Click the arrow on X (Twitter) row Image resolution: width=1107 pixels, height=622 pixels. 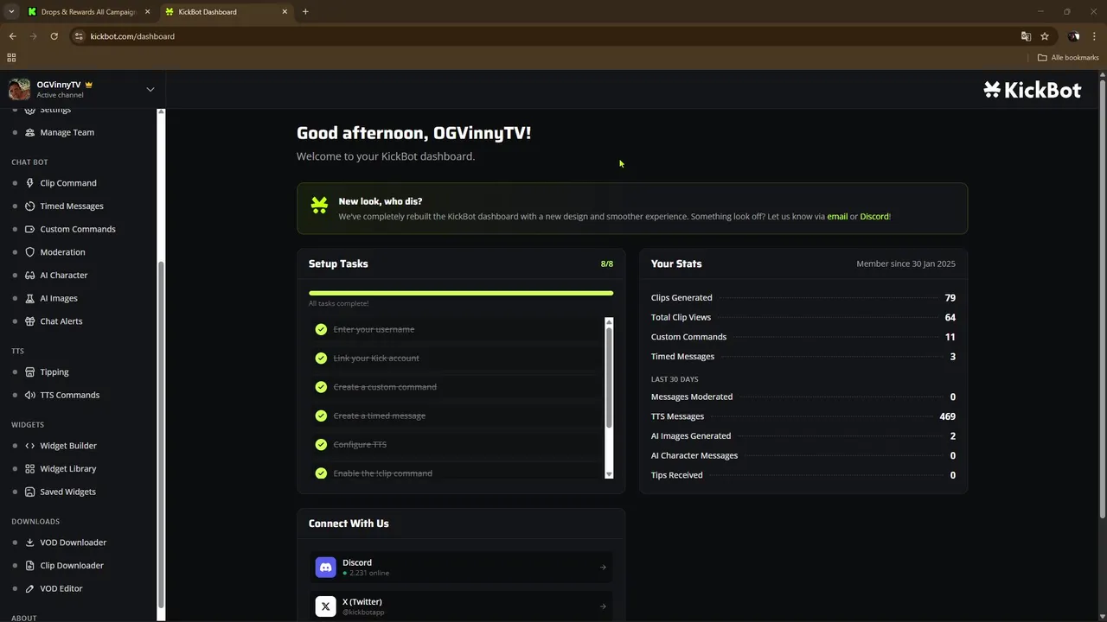point(603,606)
